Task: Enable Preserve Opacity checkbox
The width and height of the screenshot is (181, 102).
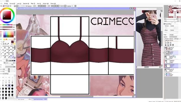Action: (x=164, y=39)
